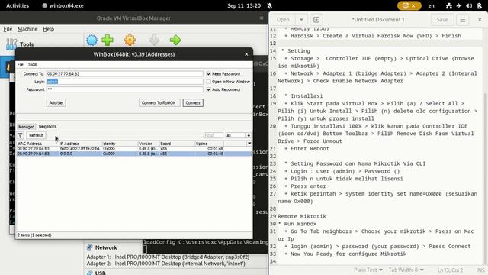Toggle the Keep Password checkbox

pyautogui.click(x=209, y=74)
